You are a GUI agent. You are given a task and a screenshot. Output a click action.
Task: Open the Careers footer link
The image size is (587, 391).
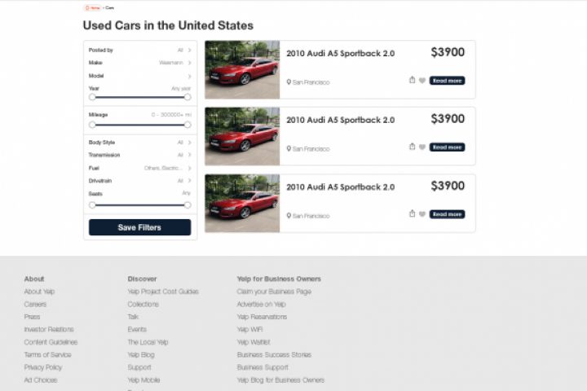tap(35, 305)
